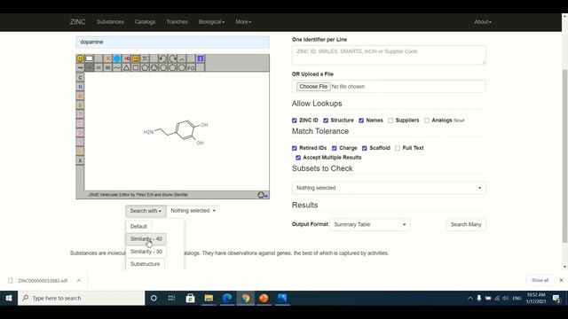Image resolution: width=568 pixels, height=319 pixels.
Task: Toggle the Scaffold tolerance checkbox
Action: [x=365, y=148]
